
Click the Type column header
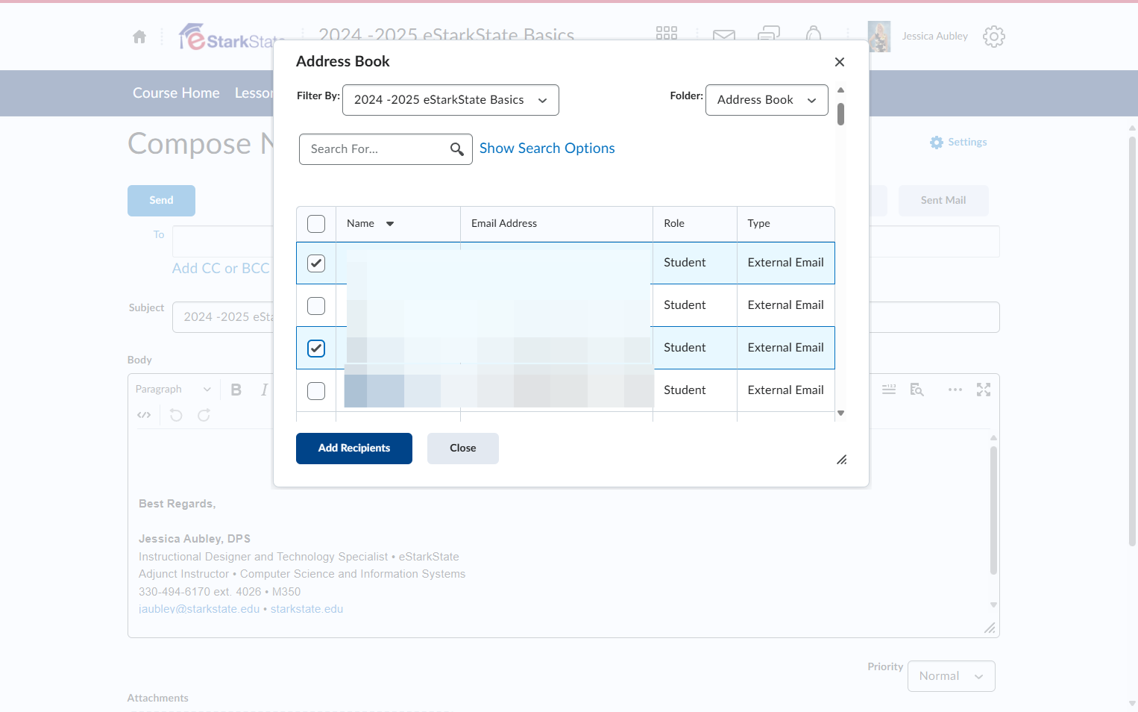tap(758, 224)
